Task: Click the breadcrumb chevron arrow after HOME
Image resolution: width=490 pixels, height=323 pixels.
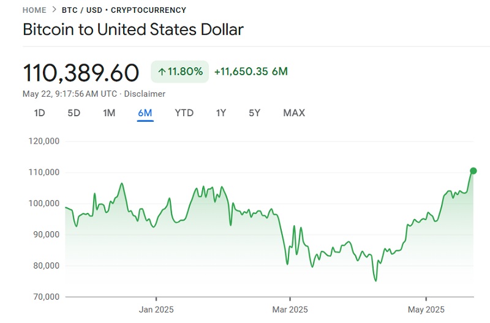Action: [x=54, y=10]
